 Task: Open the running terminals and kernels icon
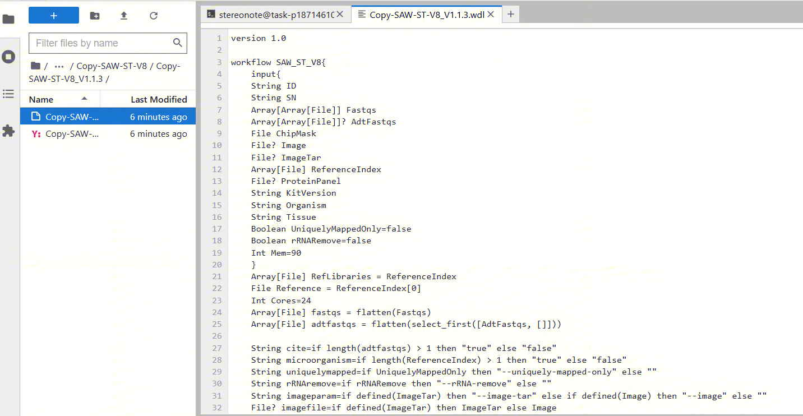[x=8, y=57]
